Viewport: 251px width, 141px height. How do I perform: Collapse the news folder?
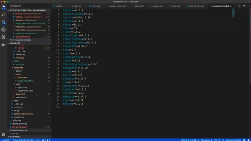coord(18,74)
